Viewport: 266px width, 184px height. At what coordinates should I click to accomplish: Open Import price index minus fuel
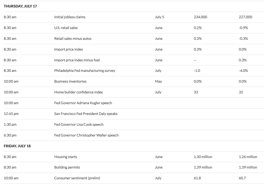pyautogui.click(x=77, y=60)
